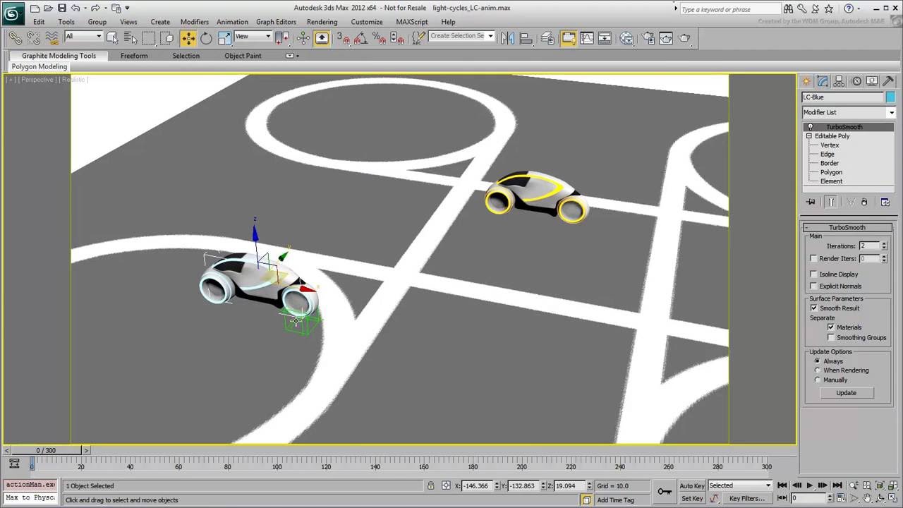Enable the Render Iters checkbox
The image size is (903, 508).
[813, 259]
